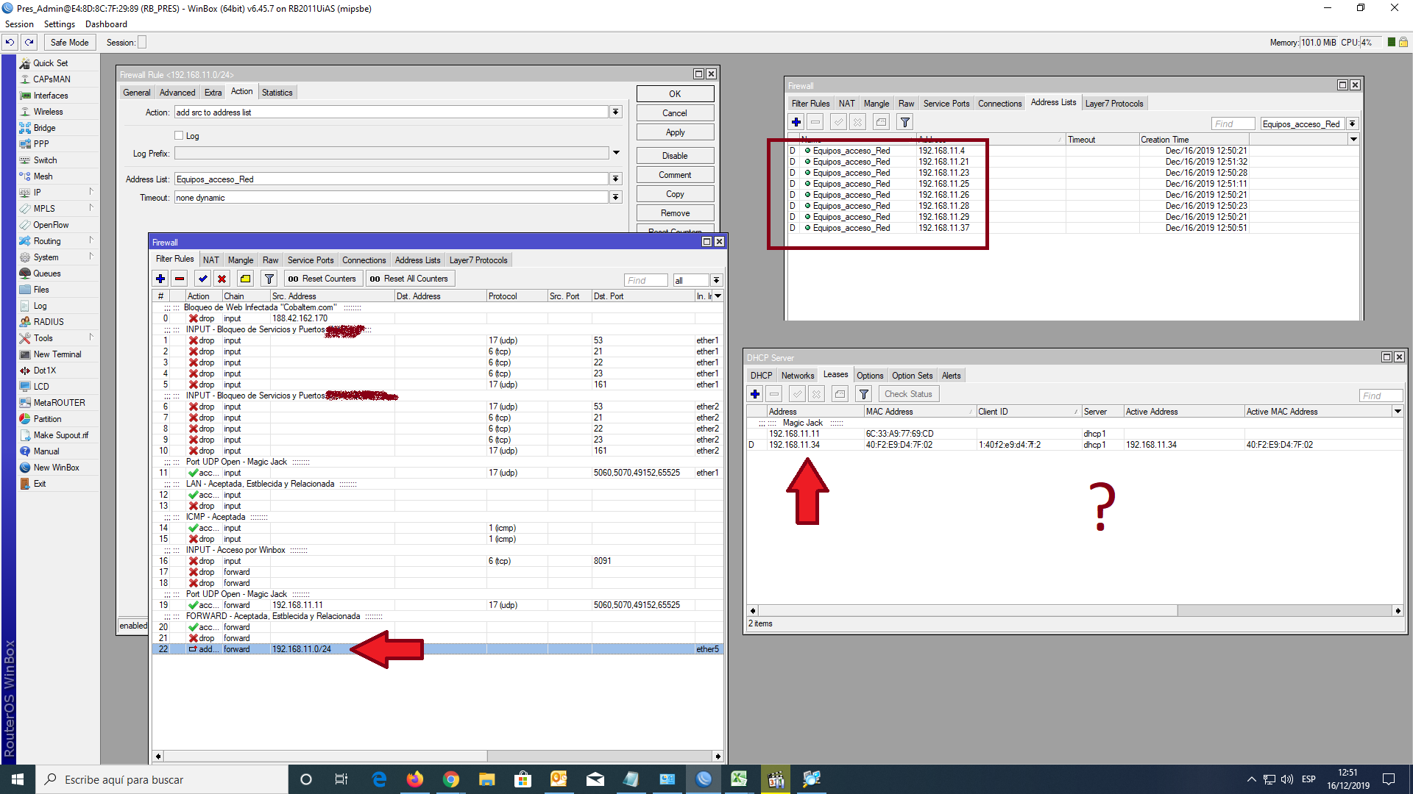The width and height of the screenshot is (1413, 794).
Task: Open Wireless in sidebar
Action: [48, 112]
